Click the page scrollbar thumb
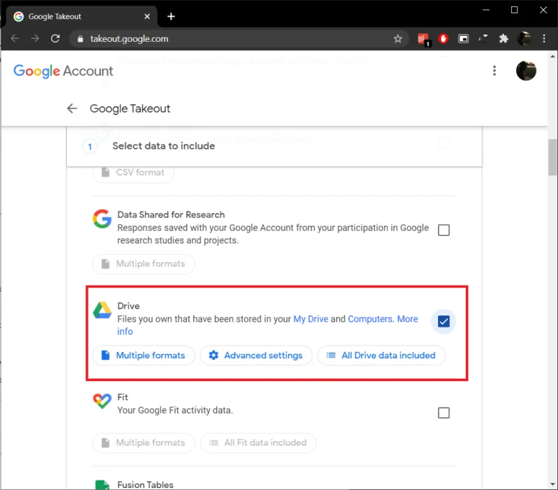558x490 pixels. (552, 157)
